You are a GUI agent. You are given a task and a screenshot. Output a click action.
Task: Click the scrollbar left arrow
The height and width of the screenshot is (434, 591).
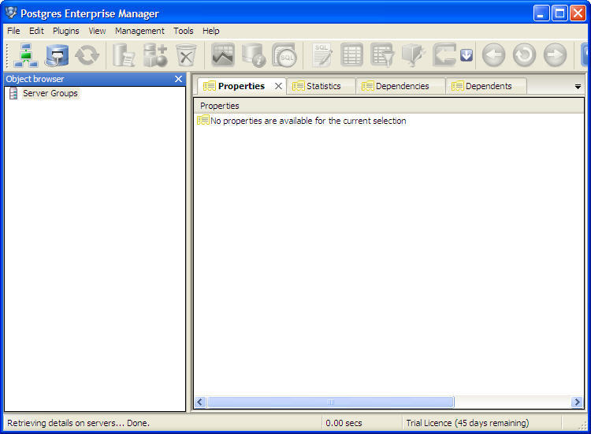pos(200,402)
